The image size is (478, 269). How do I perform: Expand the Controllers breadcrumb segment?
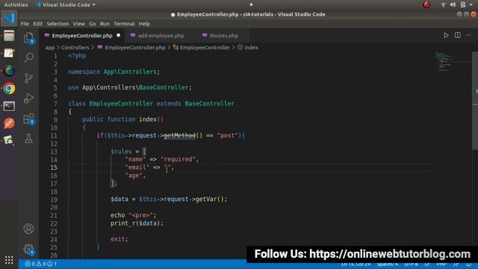[x=75, y=48]
